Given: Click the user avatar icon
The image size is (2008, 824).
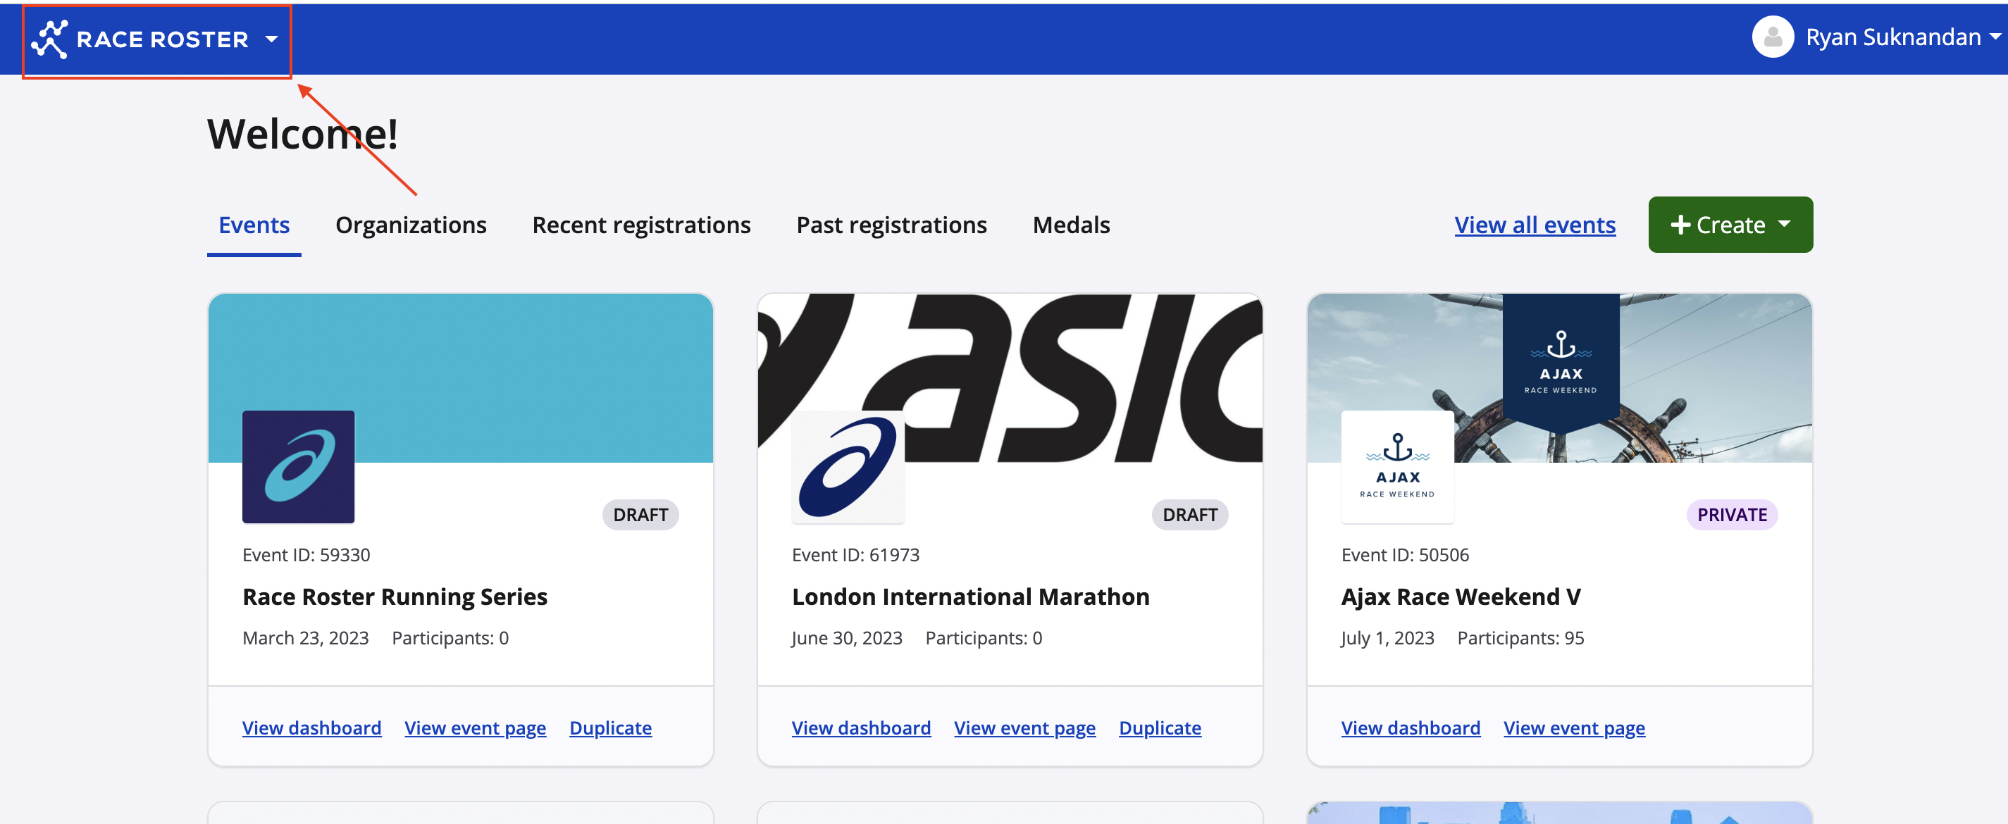Looking at the screenshot, I should (x=1772, y=37).
